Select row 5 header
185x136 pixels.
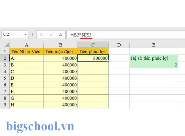5,78
